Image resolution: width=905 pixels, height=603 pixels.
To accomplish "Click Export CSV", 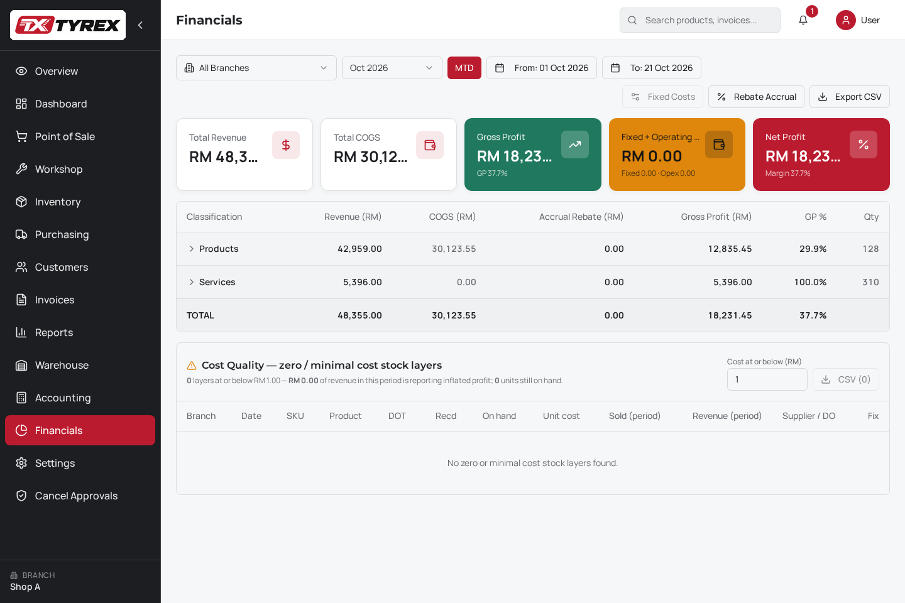I will pos(850,97).
